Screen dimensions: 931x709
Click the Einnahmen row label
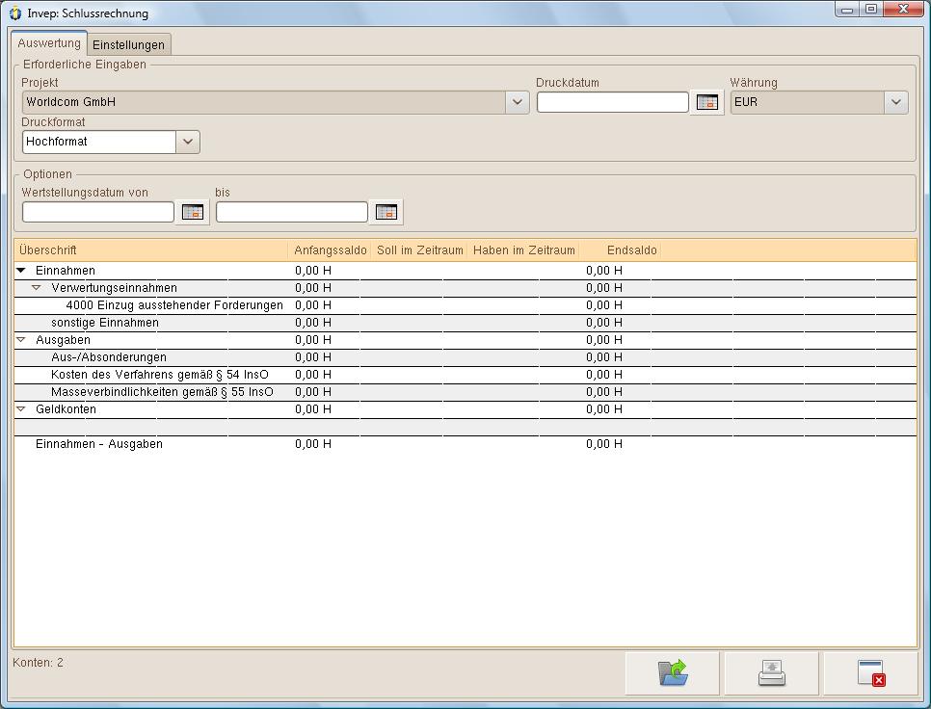[x=66, y=271]
